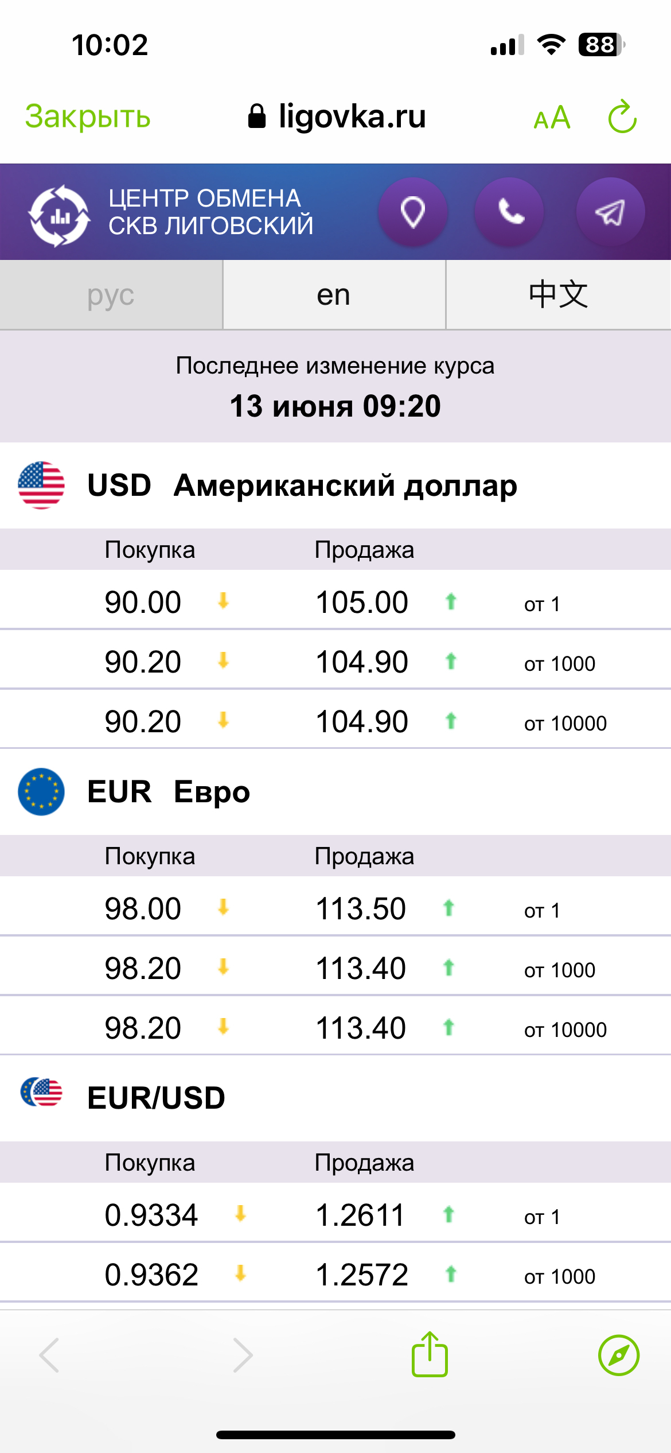Viewport: 671px width, 1453px height.
Task: Select the рус language tab
Action: point(111,295)
